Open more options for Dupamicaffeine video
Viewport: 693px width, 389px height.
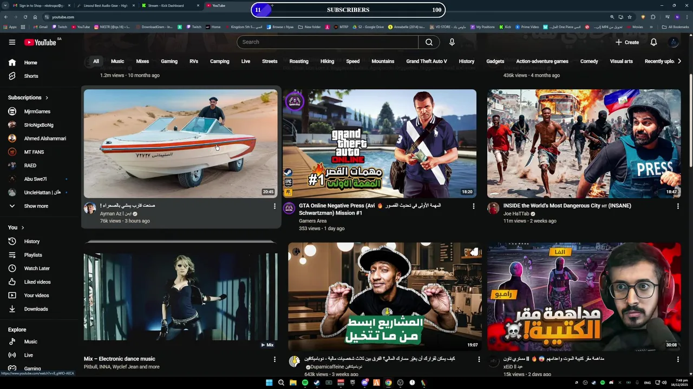pyautogui.click(x=479, y=359)
